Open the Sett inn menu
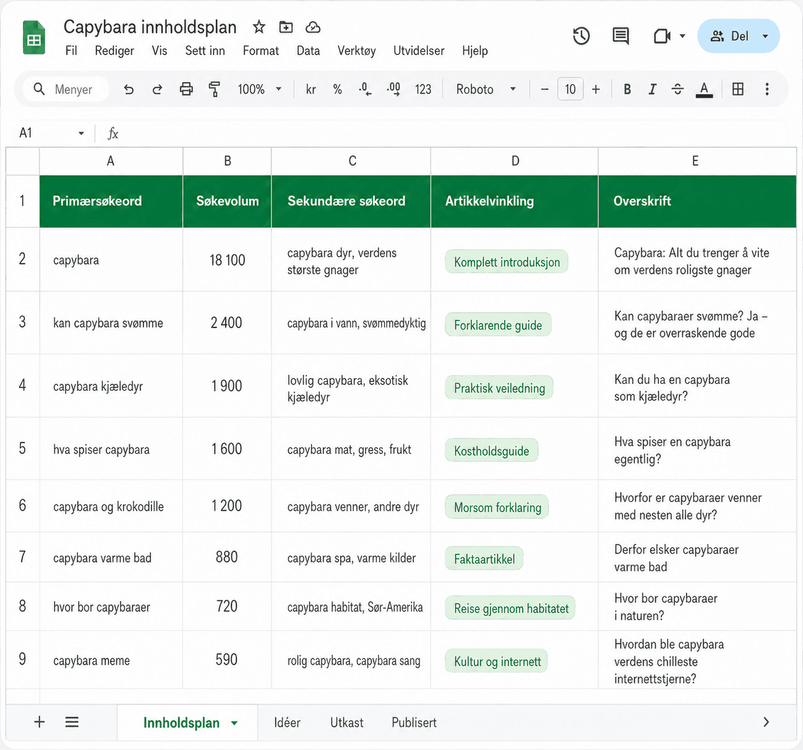The image size is (803, 750). pos(205,51)
